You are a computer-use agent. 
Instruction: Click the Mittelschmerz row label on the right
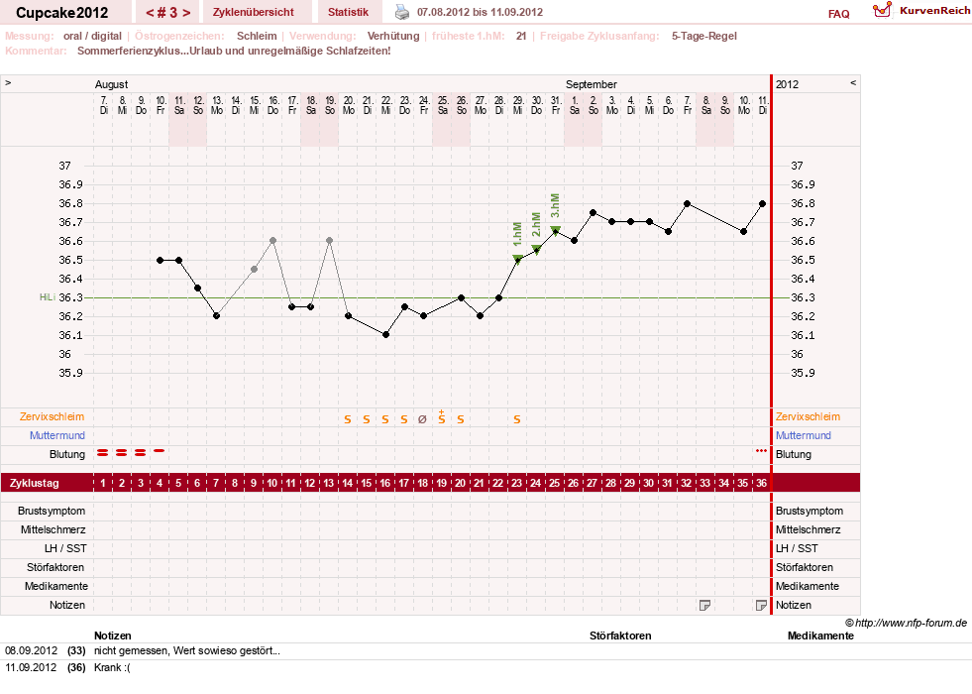click(x=808, y=529)
